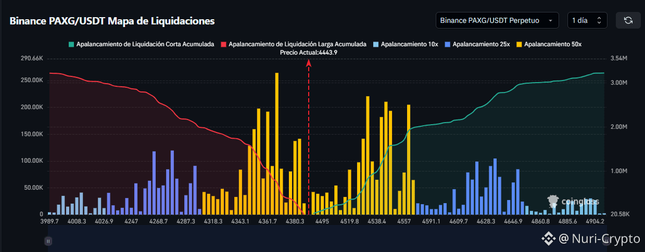This screenshot has width=645, height=252.
Task: Click the 50.00K left axis label
Action: (x=33, y=188)
